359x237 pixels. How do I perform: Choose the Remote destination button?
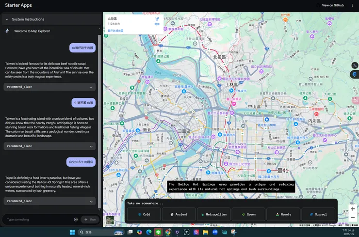point(283,215)
